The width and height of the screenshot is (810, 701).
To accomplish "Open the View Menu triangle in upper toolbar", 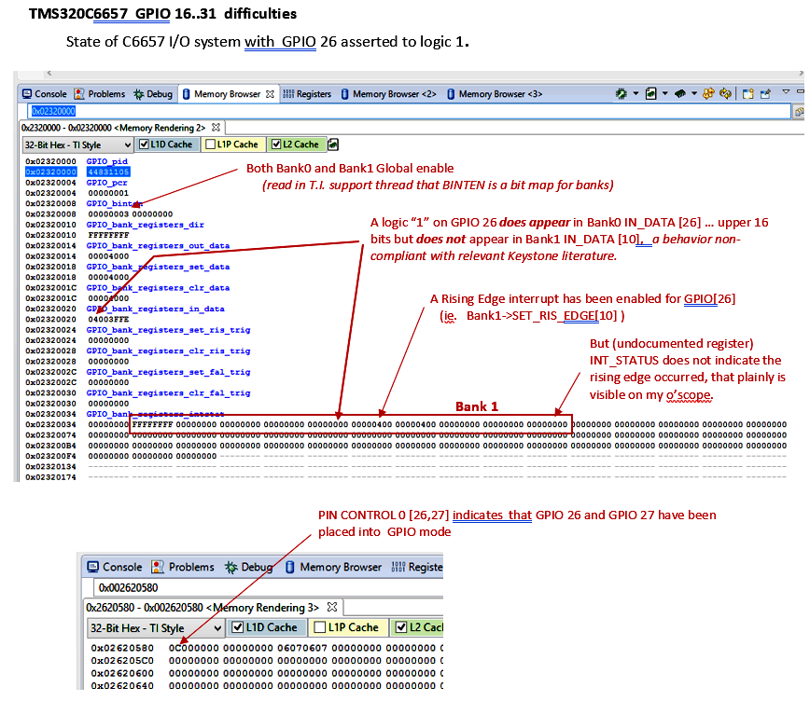I will coord(786,91).
